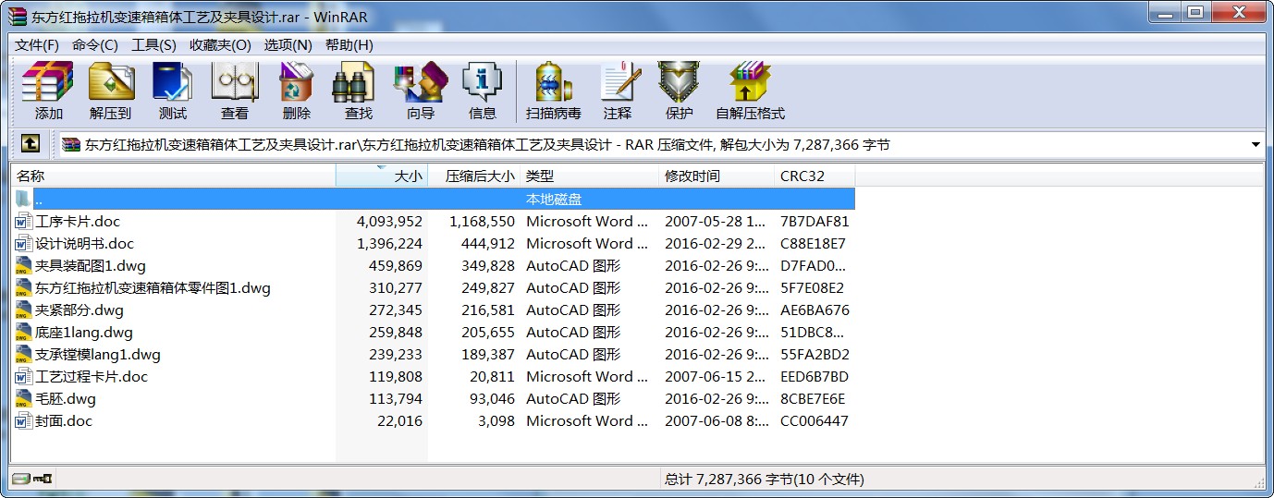Click the 本地磁盘 type cell

pyautogui.click(x=554, y=200)
